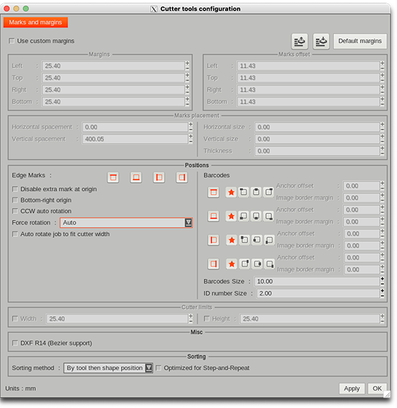Image resolution: width=397 pixels, height=408 pixels.
Task: Tick the Bottom-right origin checkbox
Action: (15, 200)
